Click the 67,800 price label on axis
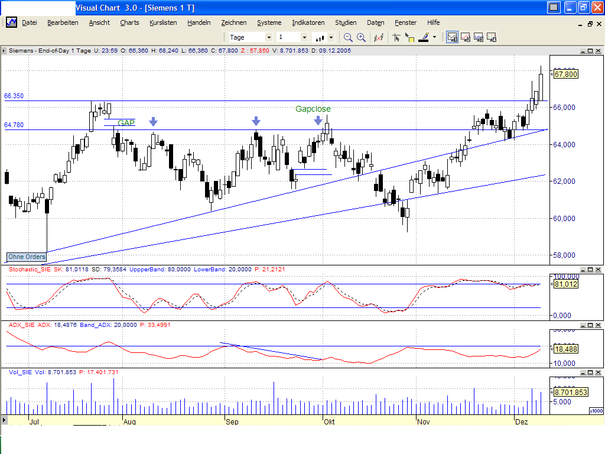605x454 pixels. pos(565,74)
